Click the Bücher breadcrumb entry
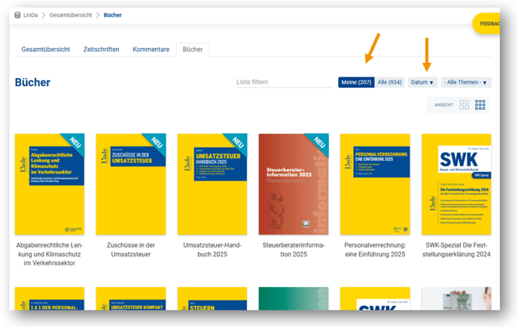The width and height of the screenshot is (518, 327). coord(113,15)
